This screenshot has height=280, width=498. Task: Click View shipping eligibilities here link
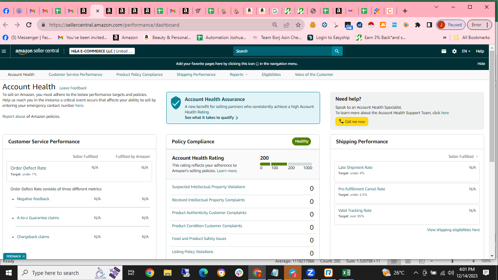tap(453, 230)
